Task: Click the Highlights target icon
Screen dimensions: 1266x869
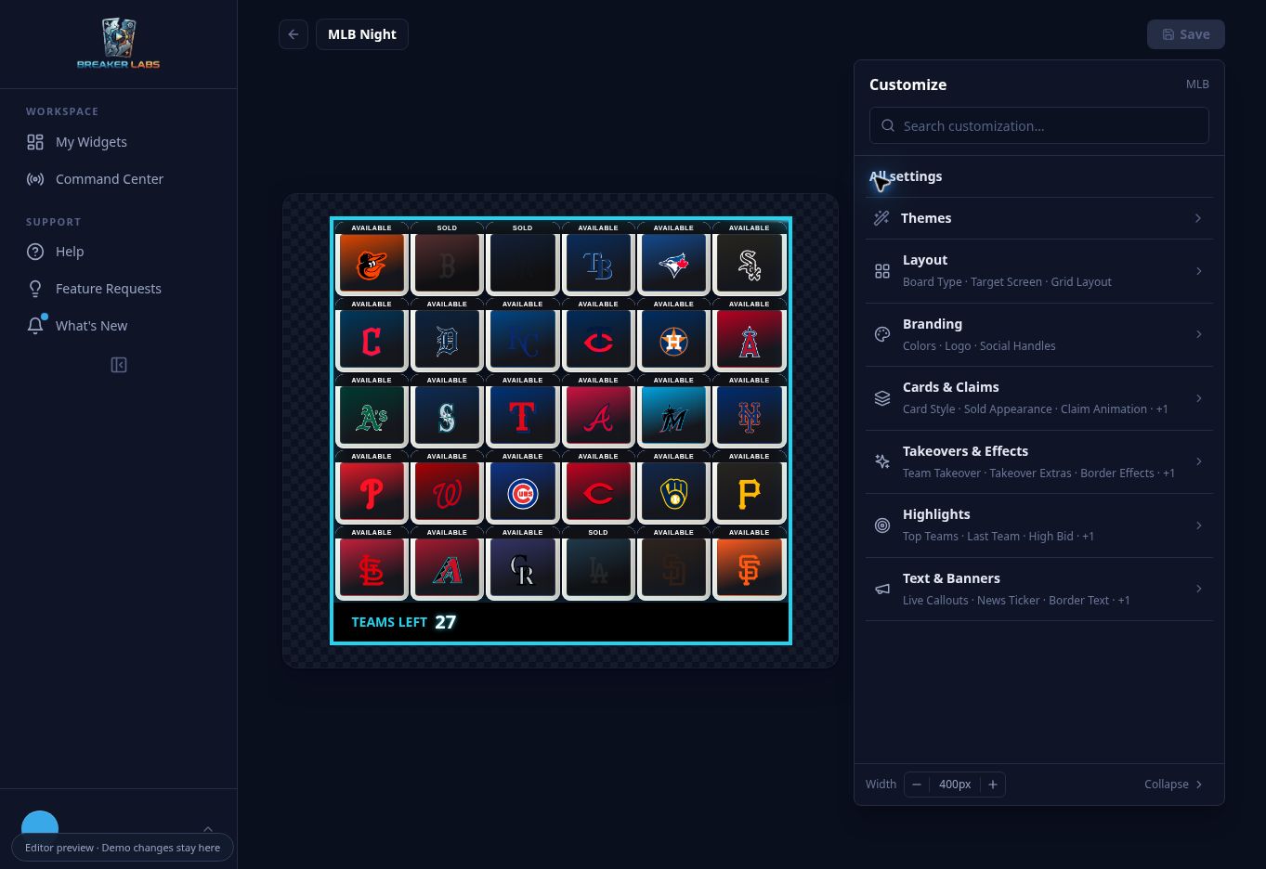Action: (882, 525)
